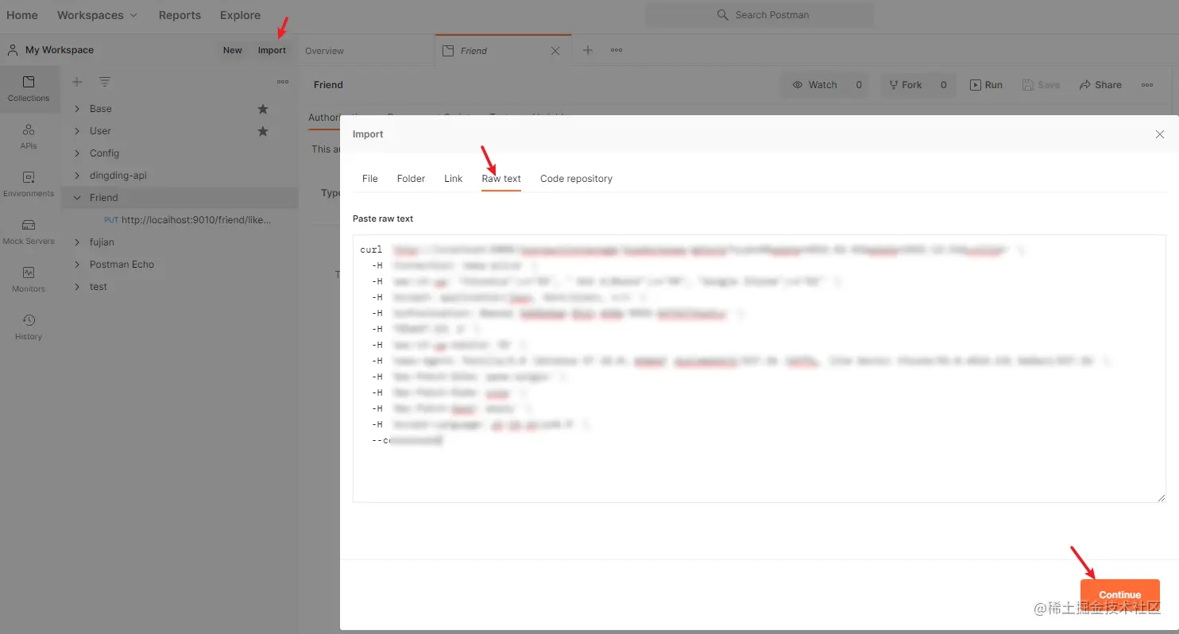1179x634 pixels.
Task: Open the Collections sidebar section
Action: coord(29,89)
